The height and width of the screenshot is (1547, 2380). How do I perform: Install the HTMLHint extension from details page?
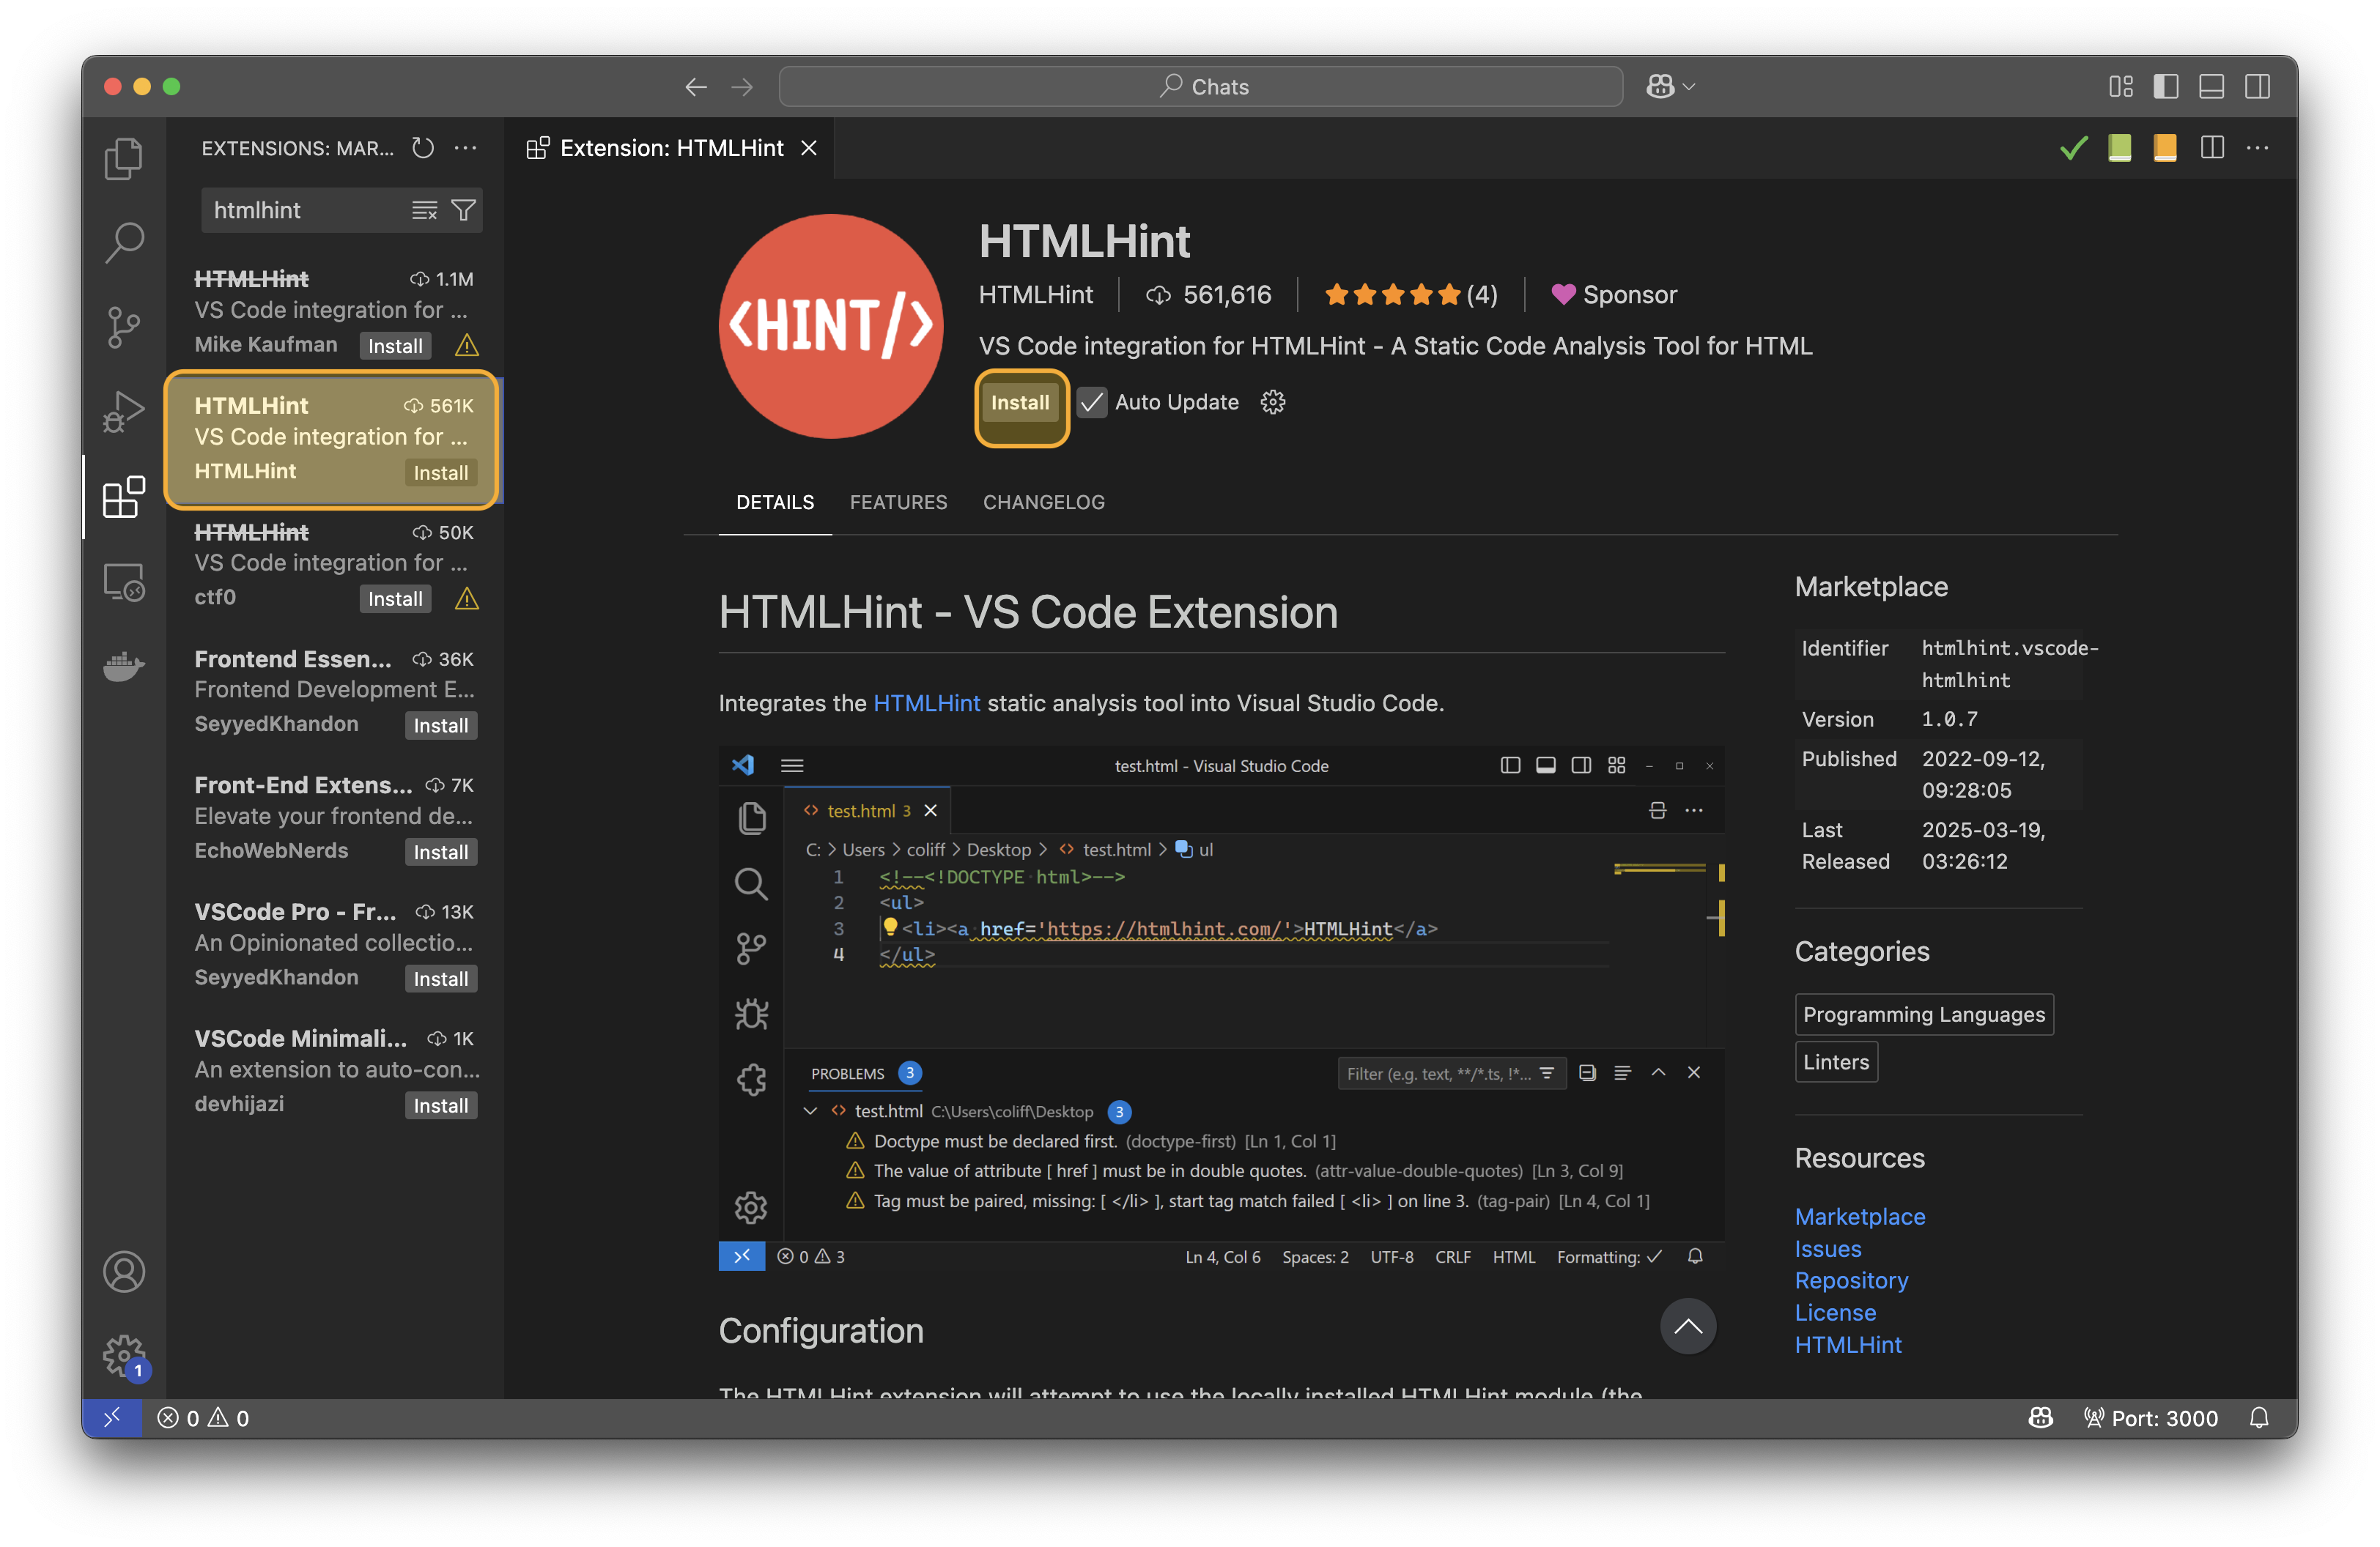point(1020,403)
